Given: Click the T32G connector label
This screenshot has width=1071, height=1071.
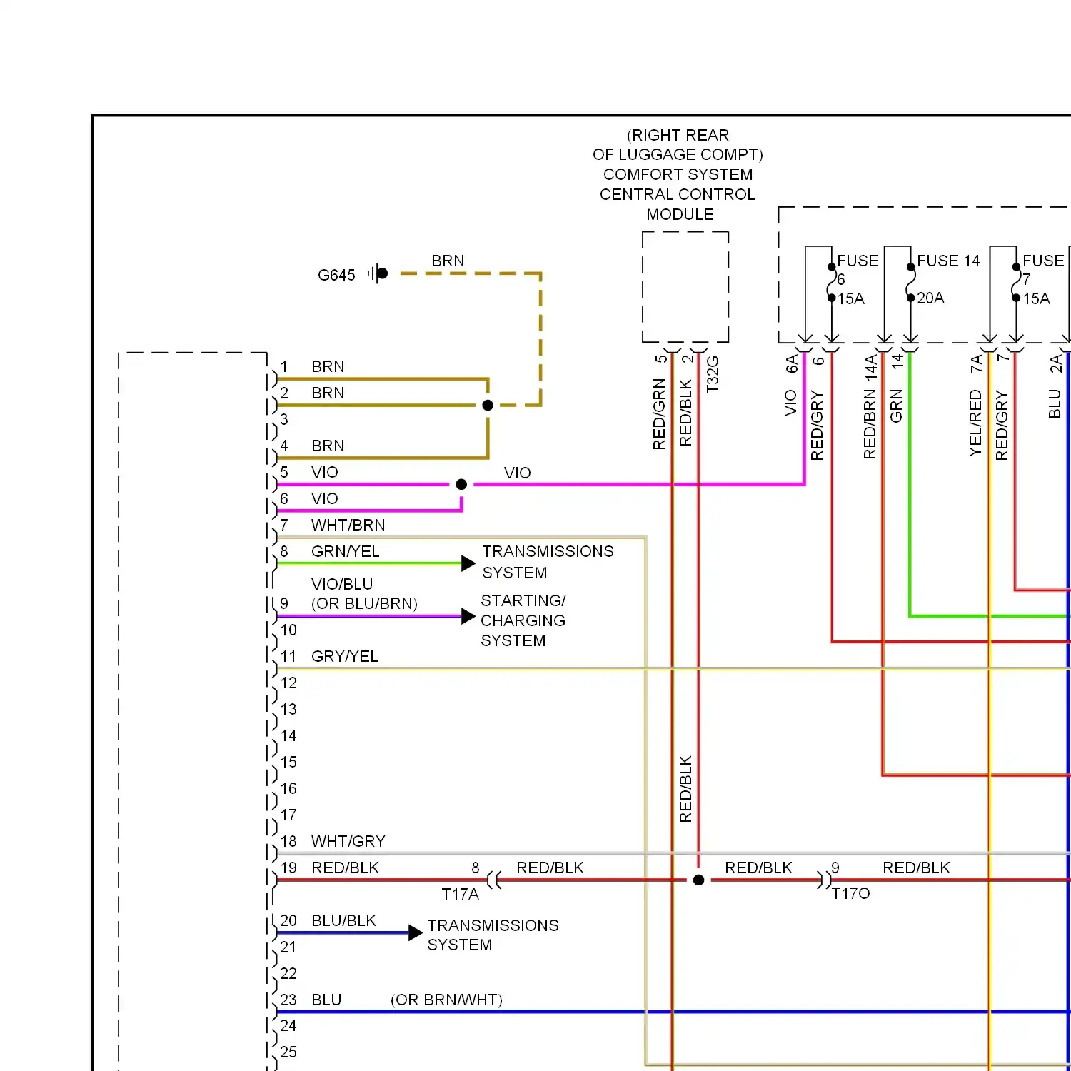Looking at the screenshot, I should [x=713, y=375].
